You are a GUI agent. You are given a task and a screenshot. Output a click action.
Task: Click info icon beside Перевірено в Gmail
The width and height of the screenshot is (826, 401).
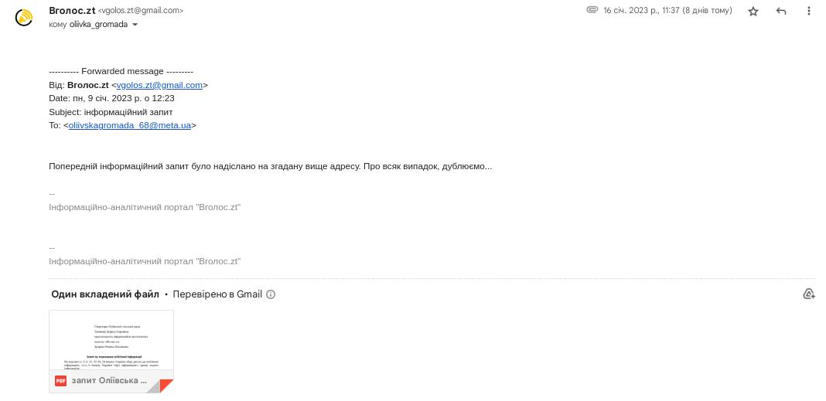[x=271, y=294]
